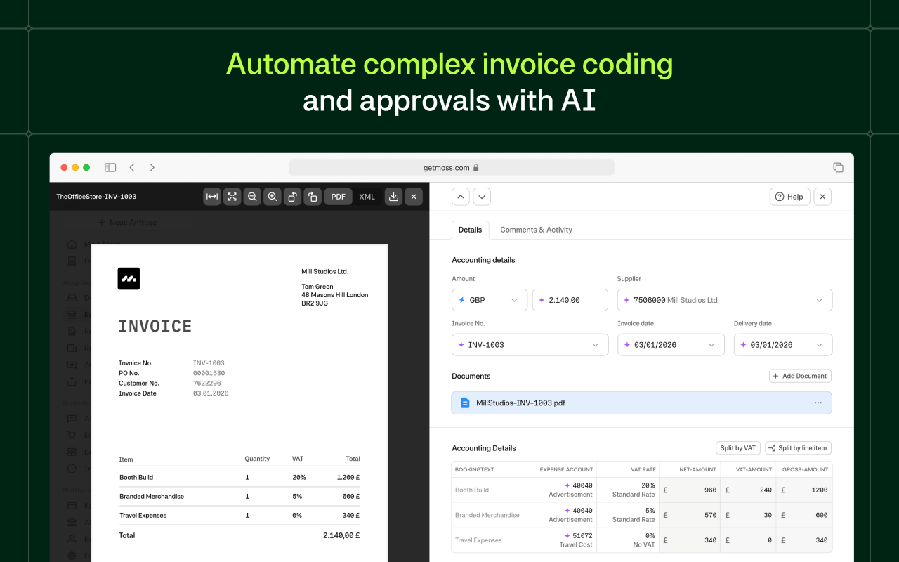Screen dimensions: 899x562
Task: Open the Help button
Action: [x=790, y=197]
